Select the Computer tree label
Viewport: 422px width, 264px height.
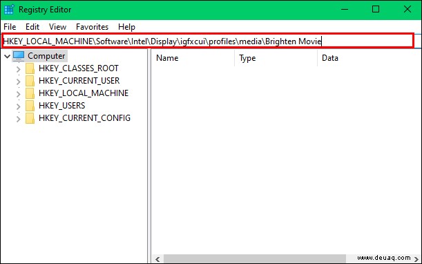pyautogui.click(x=46, y=56)
